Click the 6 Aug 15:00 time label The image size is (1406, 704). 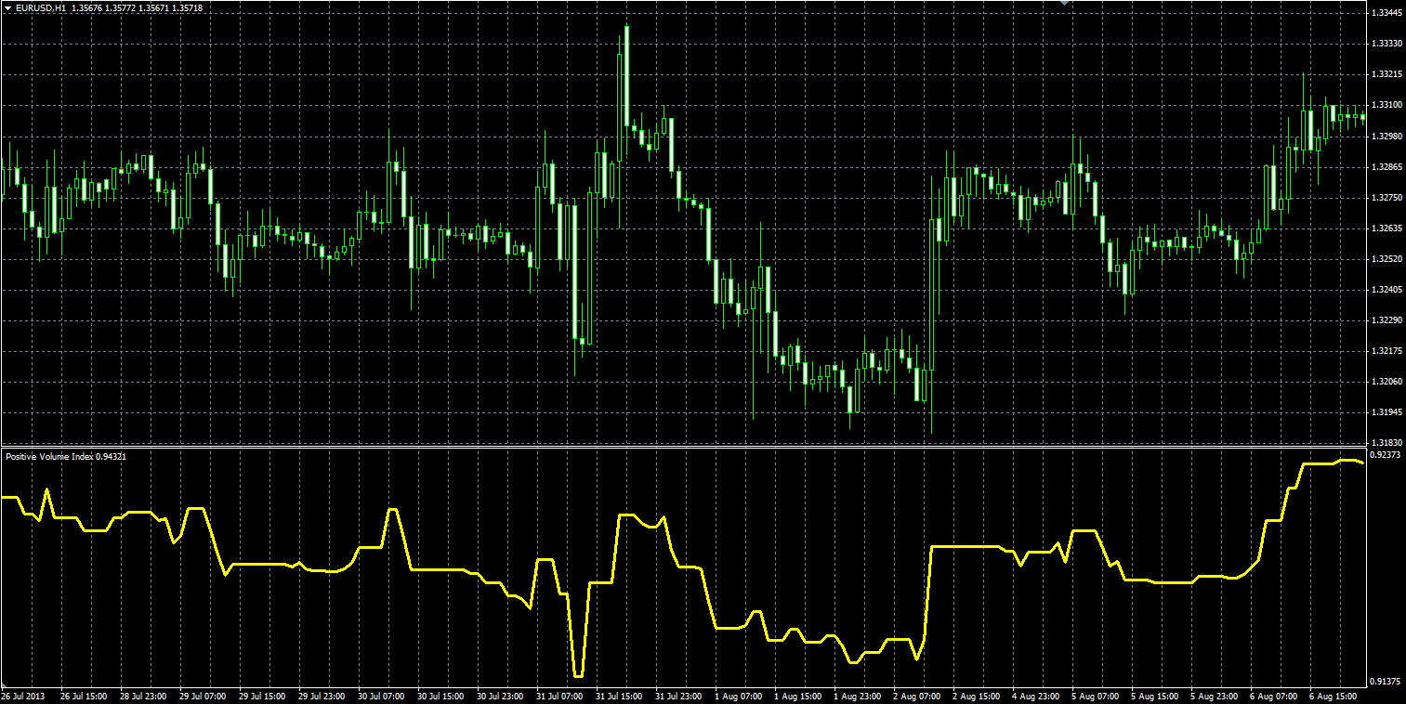[x=1332, y=696]
